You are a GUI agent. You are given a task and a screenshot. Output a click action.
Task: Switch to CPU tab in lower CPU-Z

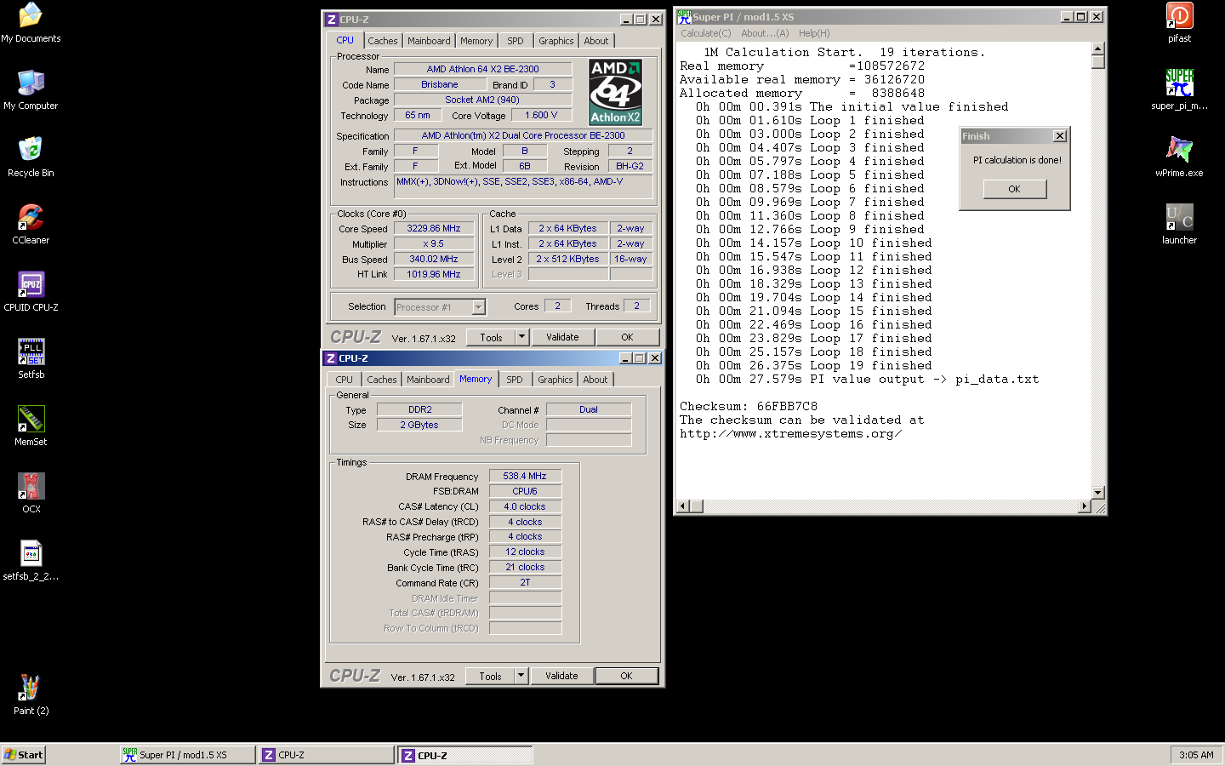point(345,380)
